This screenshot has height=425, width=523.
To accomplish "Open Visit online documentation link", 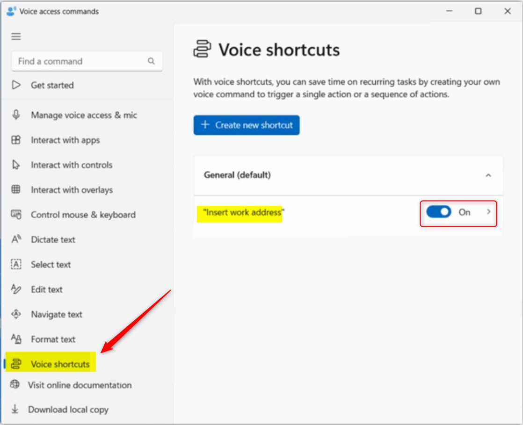I will [80, 385].
